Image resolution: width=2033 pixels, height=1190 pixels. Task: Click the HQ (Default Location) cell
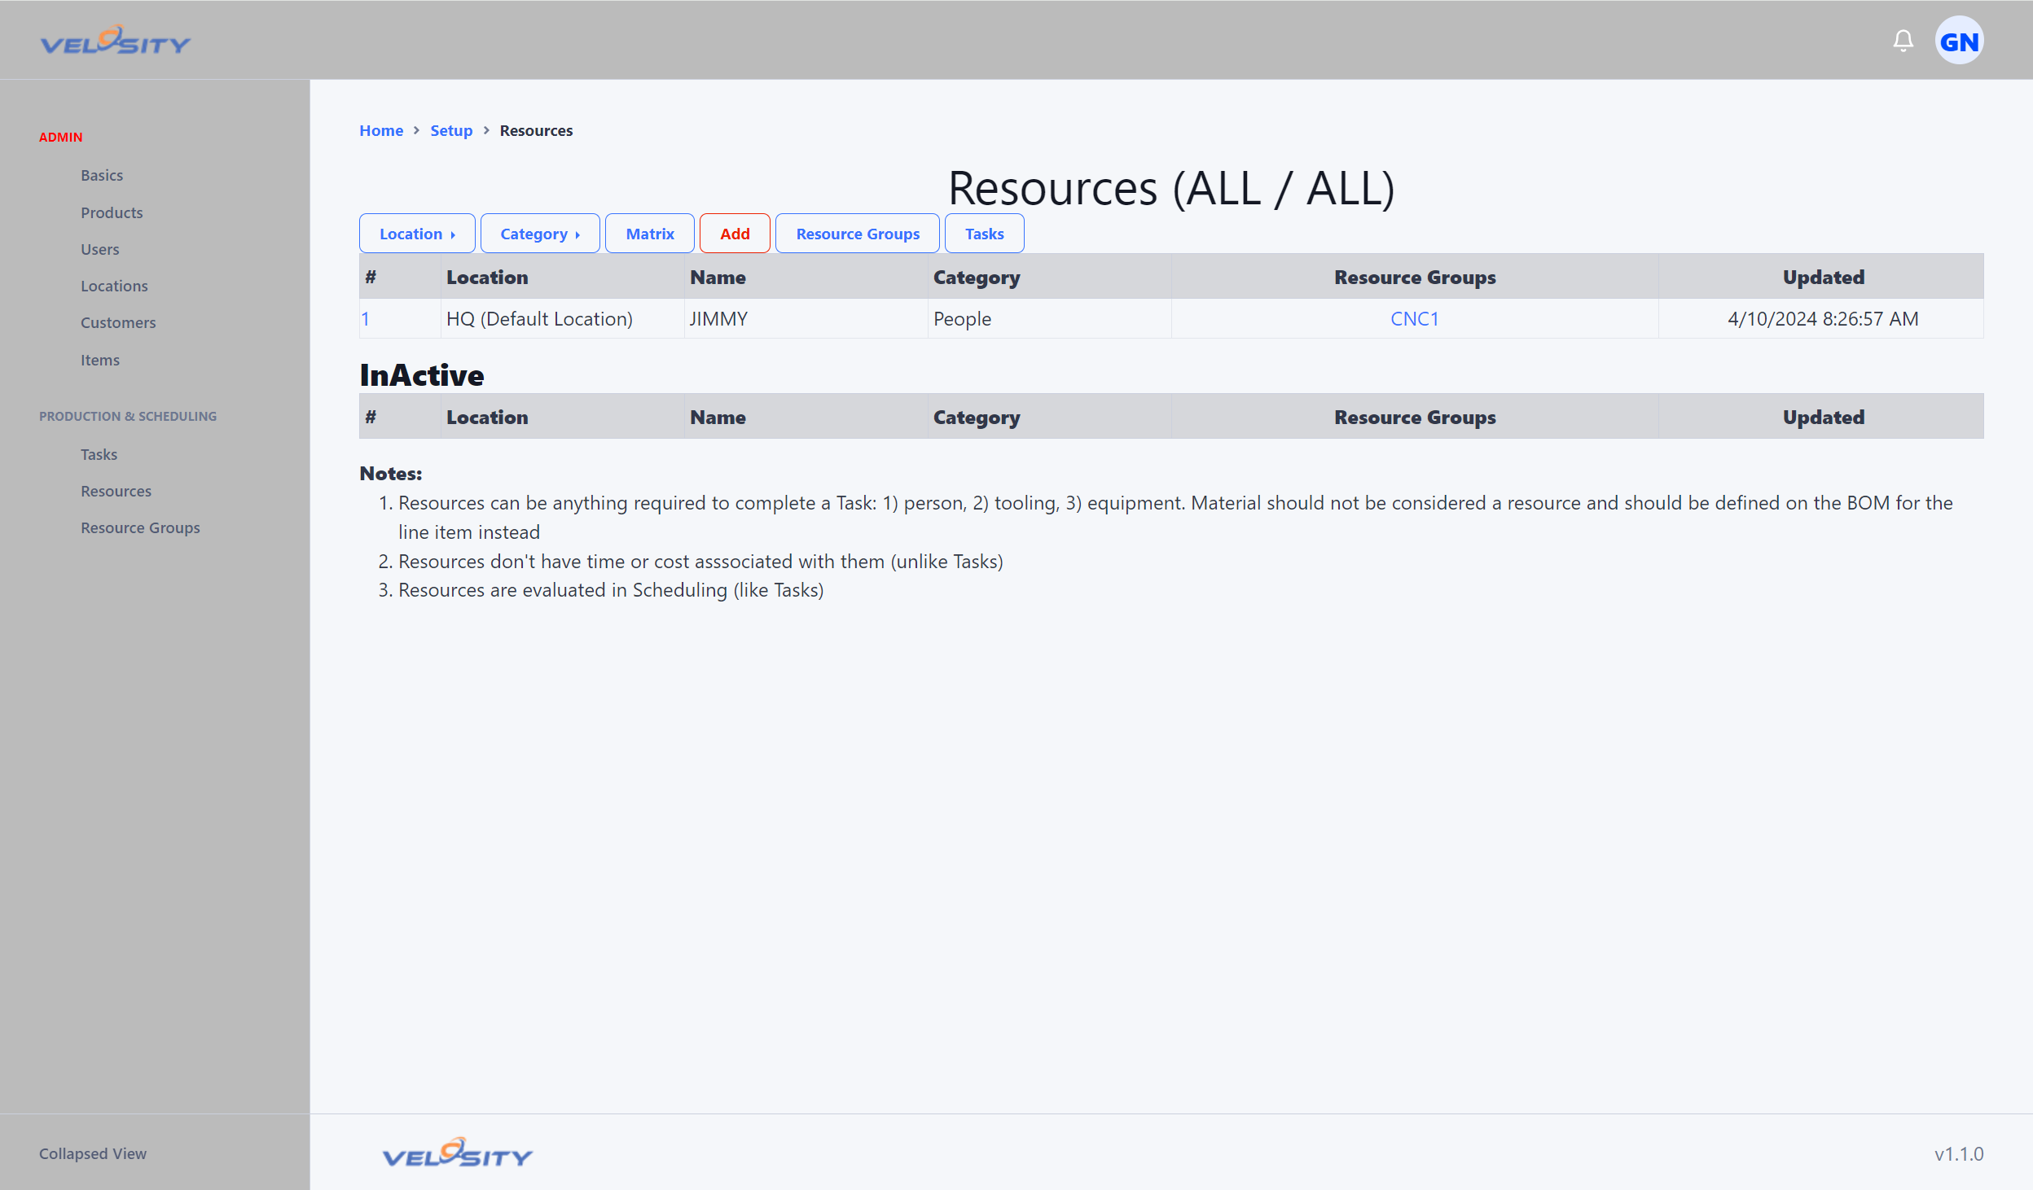(x=562, y=319)
